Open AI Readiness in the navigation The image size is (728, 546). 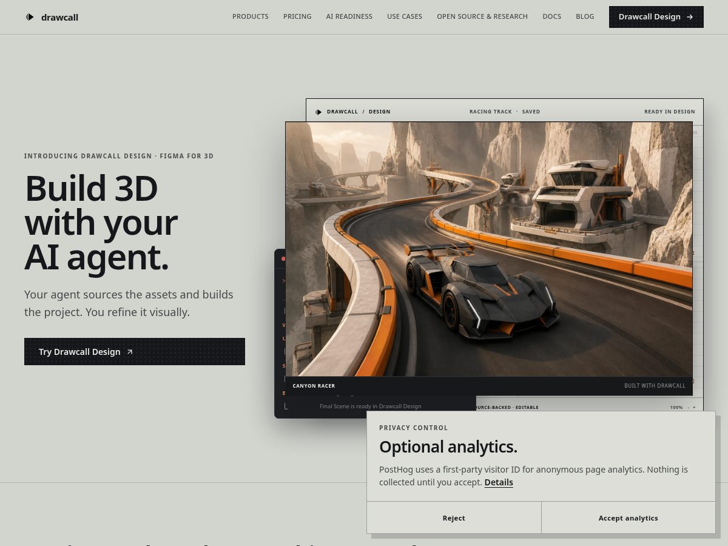click(x=349, y=16)
